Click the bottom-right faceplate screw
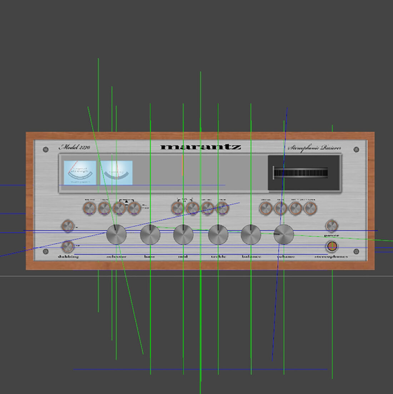This screenshot has height=394, width=393. 356,251
